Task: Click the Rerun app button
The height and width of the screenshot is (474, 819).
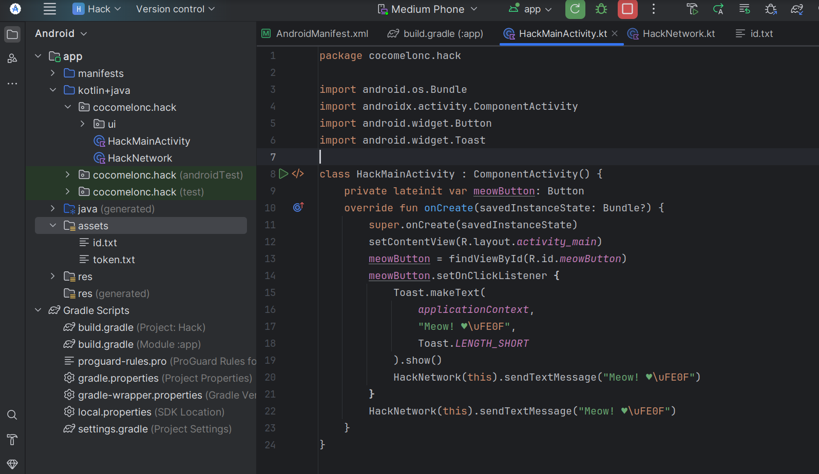Action: 575,9
